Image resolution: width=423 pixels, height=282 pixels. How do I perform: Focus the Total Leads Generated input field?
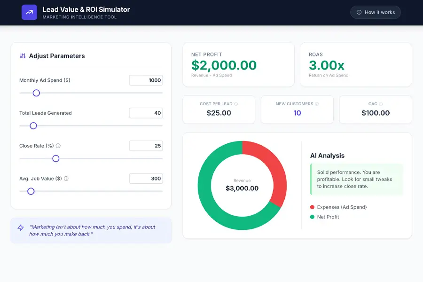pyautogui.click(x=146, y=113)
